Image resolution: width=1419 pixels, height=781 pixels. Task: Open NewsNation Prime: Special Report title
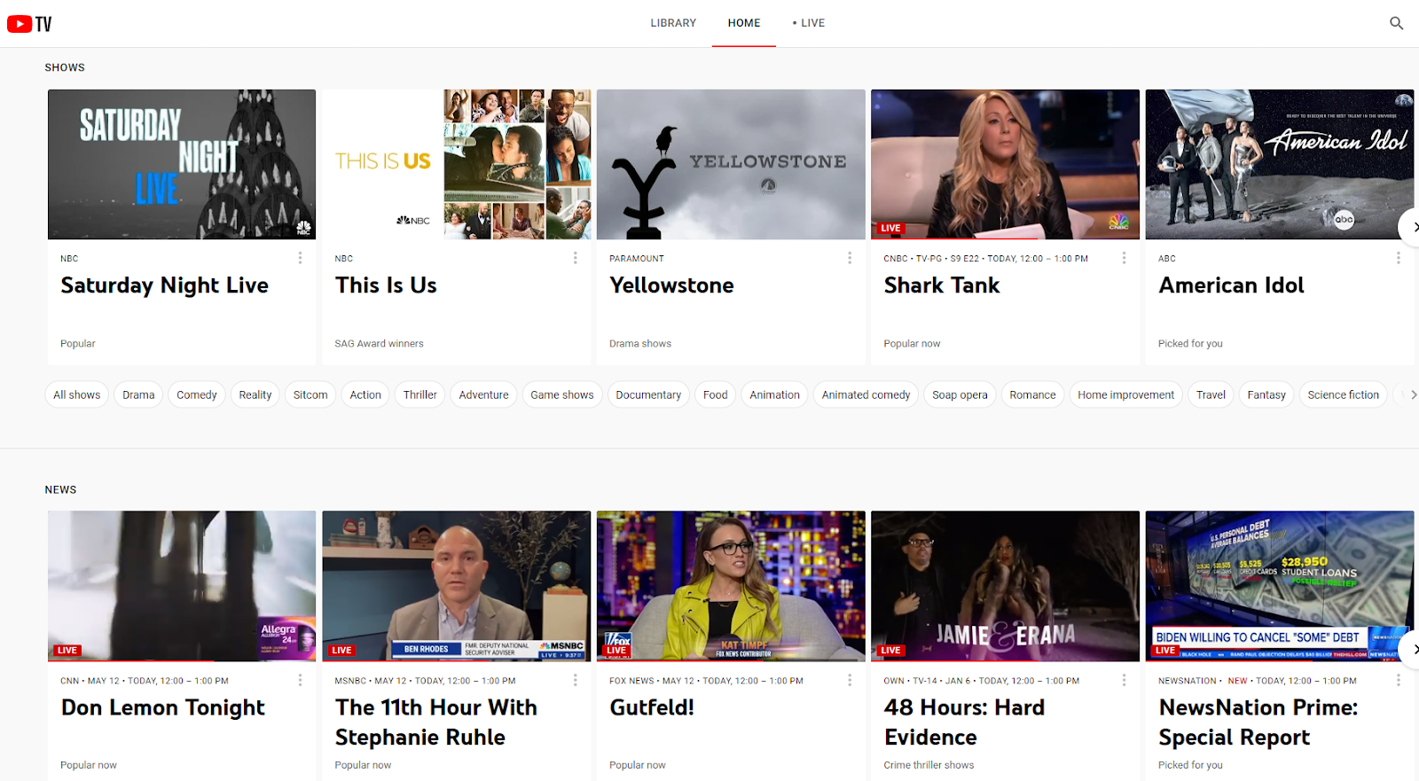(x=1258, y=722)
